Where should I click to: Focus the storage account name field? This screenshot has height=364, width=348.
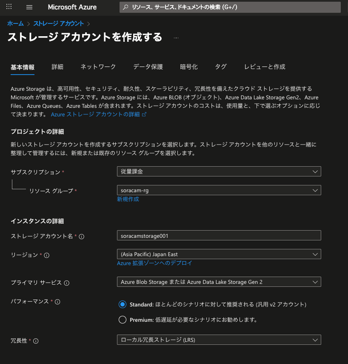219,236
